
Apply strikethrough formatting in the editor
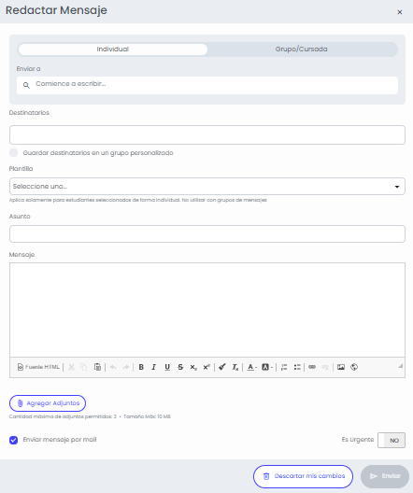point(180,367)
